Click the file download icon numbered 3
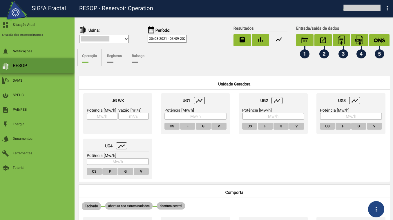This screenshot has width=393, height=220. coord(341,40)
